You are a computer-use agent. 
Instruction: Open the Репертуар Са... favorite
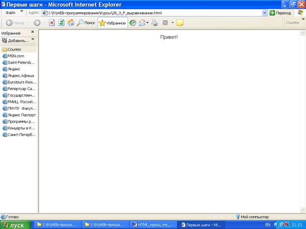point(19,89)
